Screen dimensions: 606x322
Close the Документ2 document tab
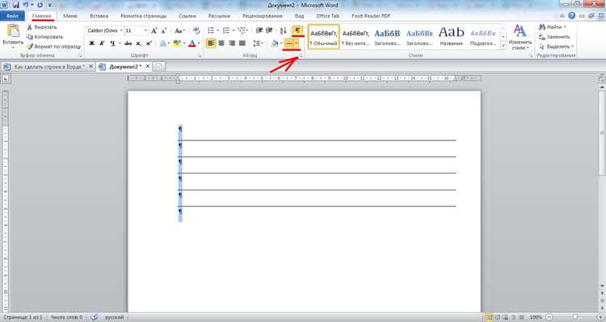pyautogui.click(x=147, y=66)
